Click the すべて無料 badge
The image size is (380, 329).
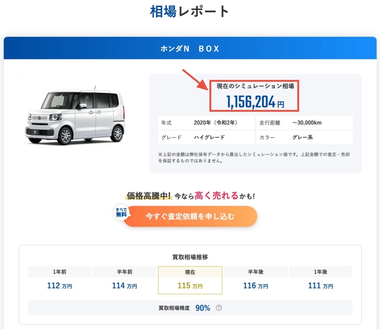pyautogui.click(x=121, y=212)
